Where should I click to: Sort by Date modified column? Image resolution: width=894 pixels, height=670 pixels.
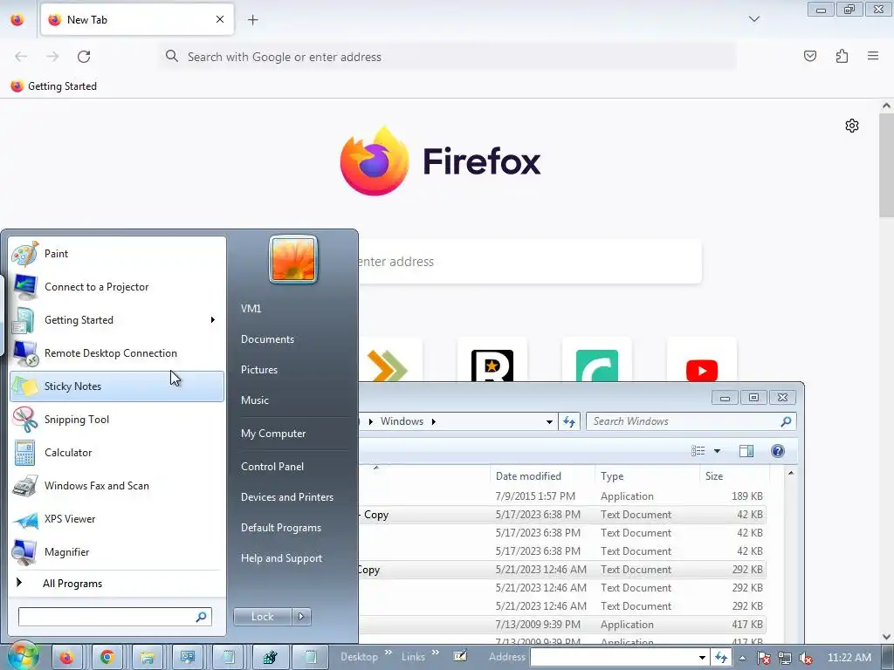(x=542, y=476)
